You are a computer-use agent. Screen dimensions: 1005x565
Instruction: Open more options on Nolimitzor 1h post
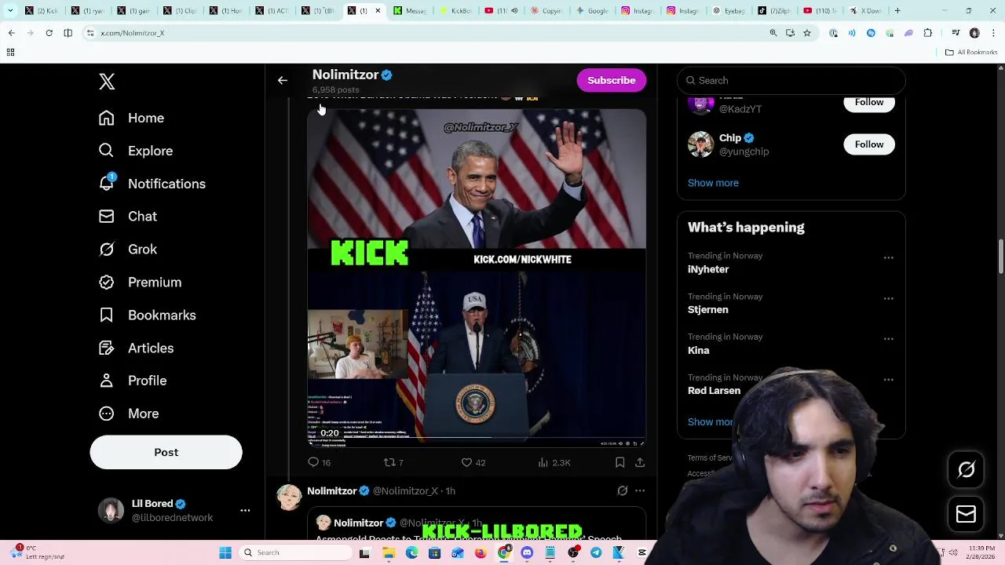click(640, 490)
